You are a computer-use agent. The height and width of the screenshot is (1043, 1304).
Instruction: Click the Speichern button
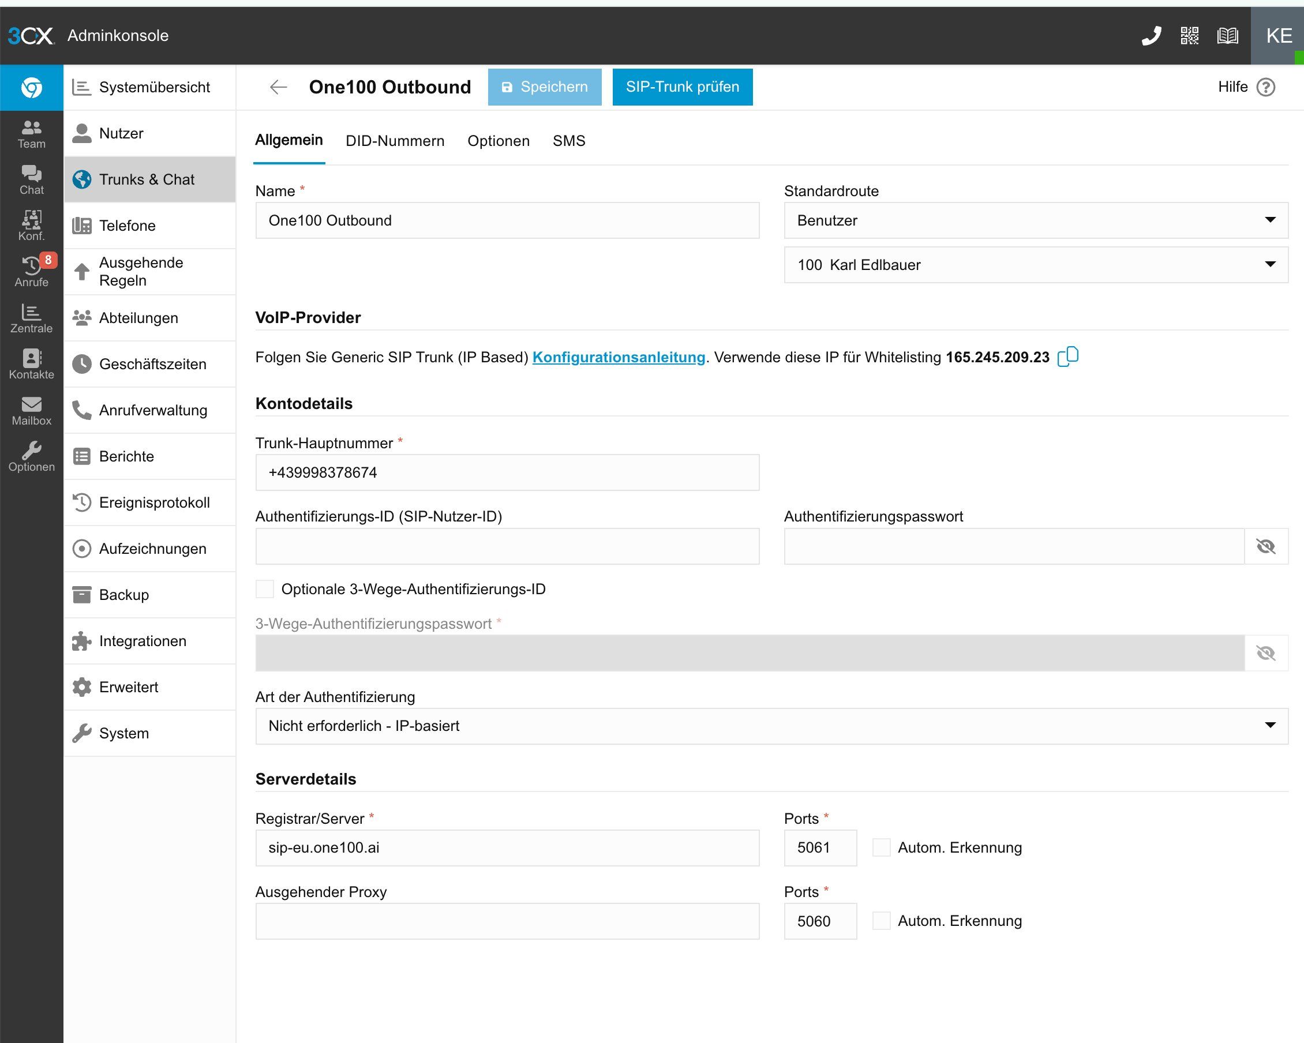coord(545,87)
